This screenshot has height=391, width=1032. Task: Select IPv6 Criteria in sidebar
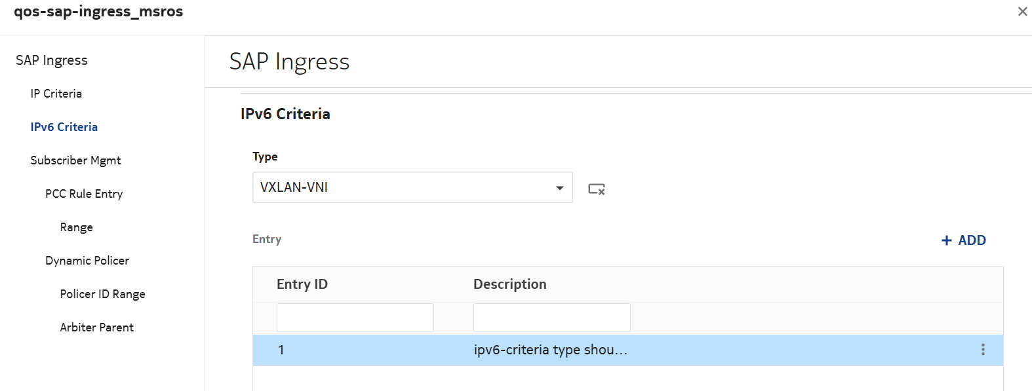(64, 127)
